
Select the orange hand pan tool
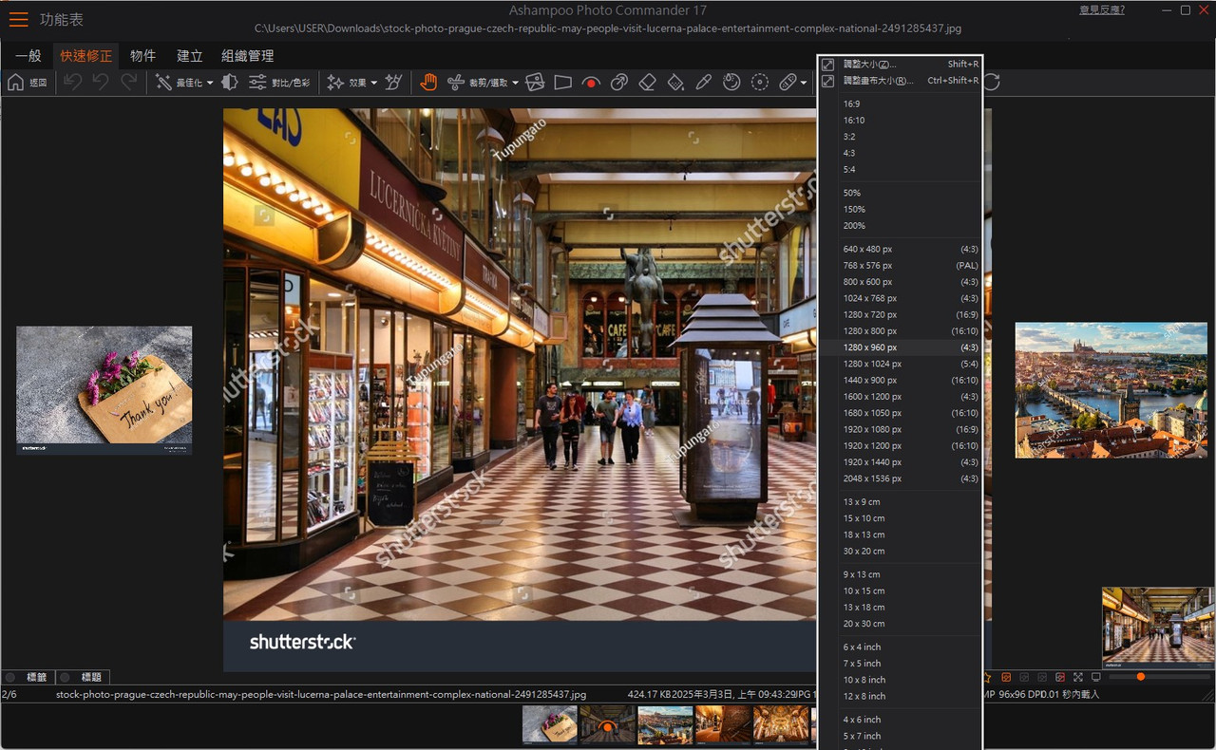point(428,83)
